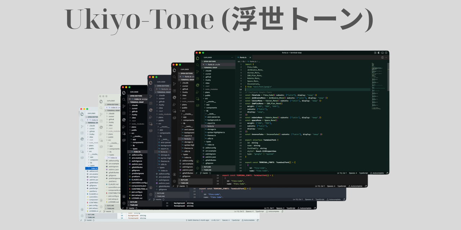Open Manage gear icon in the black window
The image size is (461, 230).
(x=124, y=203)
